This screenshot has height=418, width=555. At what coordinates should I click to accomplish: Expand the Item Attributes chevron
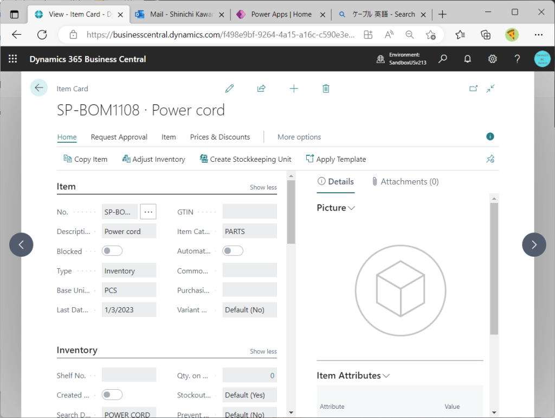[x=386, y=376]
